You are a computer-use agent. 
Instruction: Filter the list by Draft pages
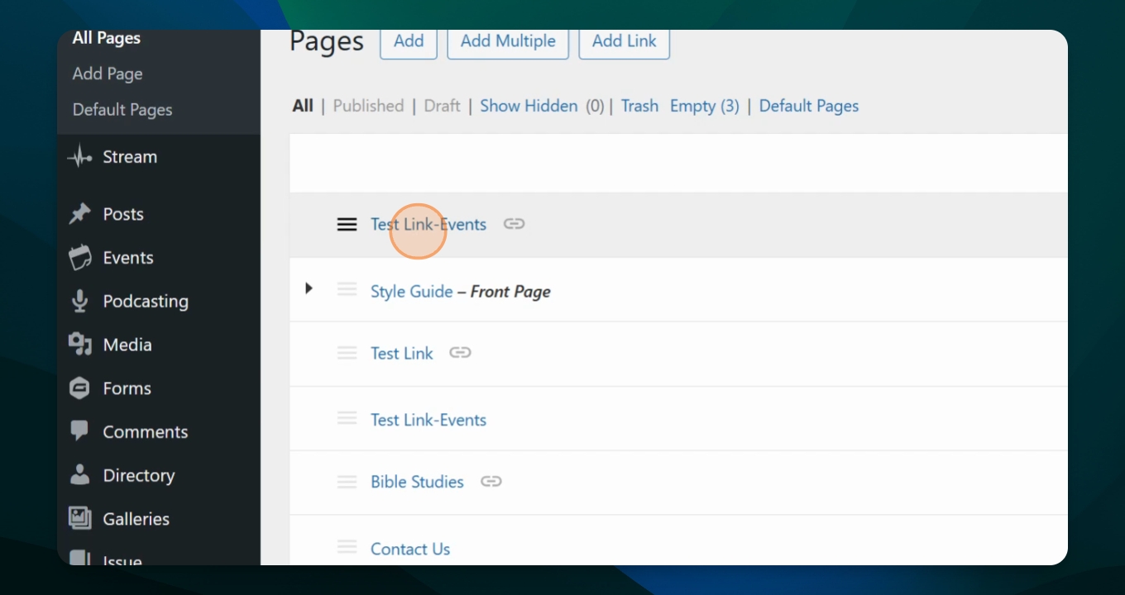pyautogui.click(x=442, y=106)
